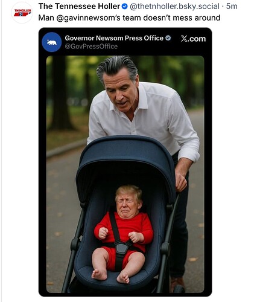Click the stroller's gray safety buckle
This screenshot has height=302, width=257.
point(121,248)
